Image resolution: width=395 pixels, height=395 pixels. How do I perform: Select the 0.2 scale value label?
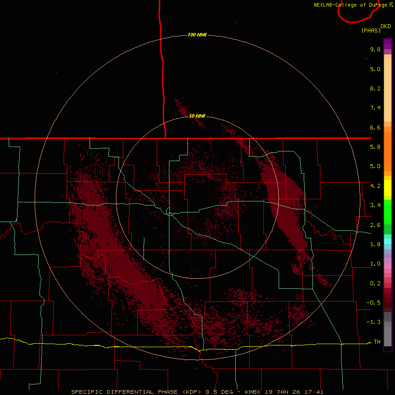375,284
